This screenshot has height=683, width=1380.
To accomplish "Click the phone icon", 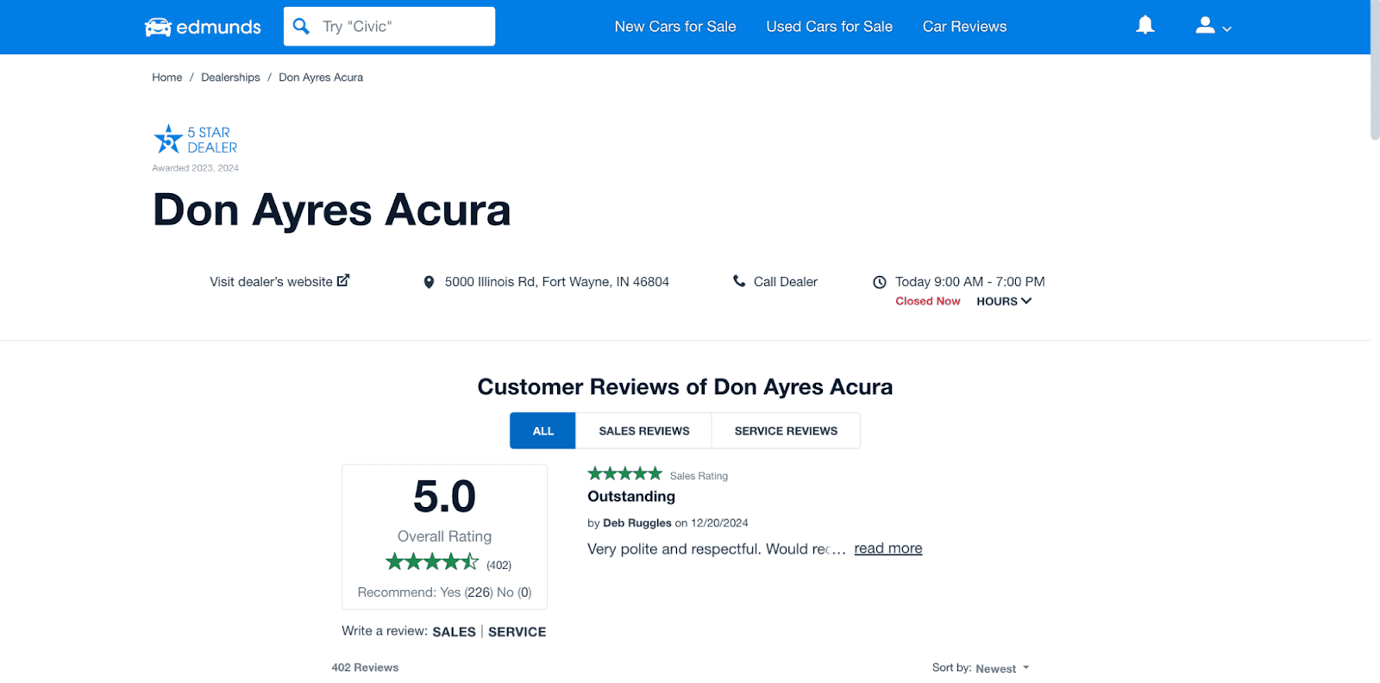I will tap(739, 281).
